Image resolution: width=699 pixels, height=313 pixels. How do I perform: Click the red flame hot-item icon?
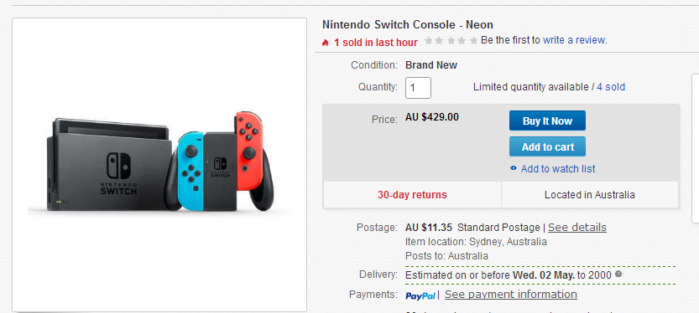click(325, 43)
